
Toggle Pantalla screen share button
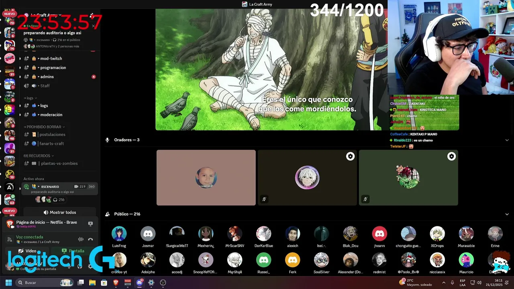[73, 251]
